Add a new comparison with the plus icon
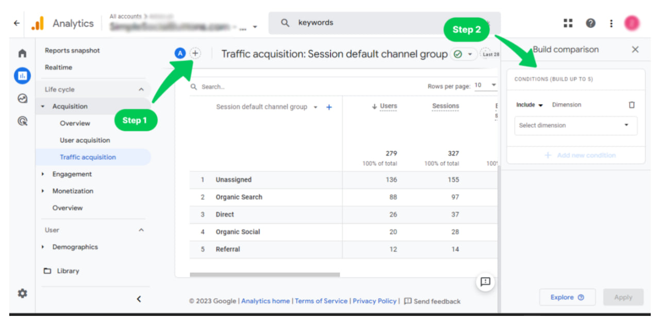The height and width of the screenshot is (319, 660). 195,53
